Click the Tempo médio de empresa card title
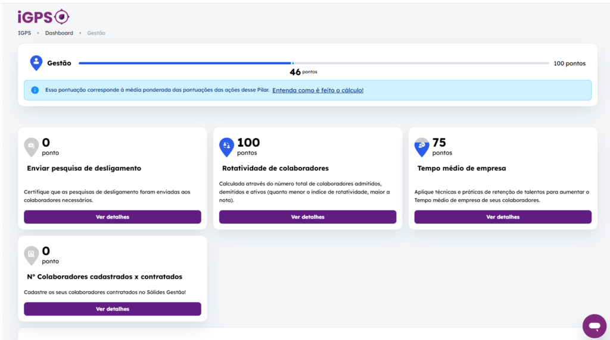Image resolution: width=610 pixels, height=340 pixels. tap(462, 168)
